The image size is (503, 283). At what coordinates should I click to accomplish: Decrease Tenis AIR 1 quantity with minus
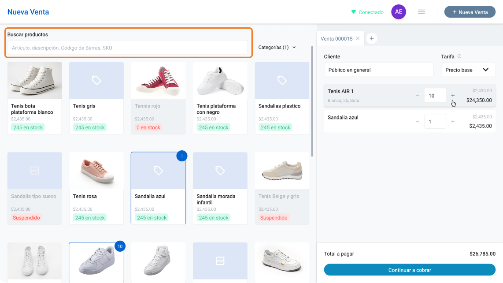[x=418, y=95]
